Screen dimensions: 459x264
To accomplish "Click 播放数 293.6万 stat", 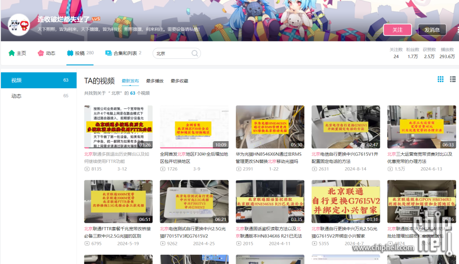I will [447, 53].
